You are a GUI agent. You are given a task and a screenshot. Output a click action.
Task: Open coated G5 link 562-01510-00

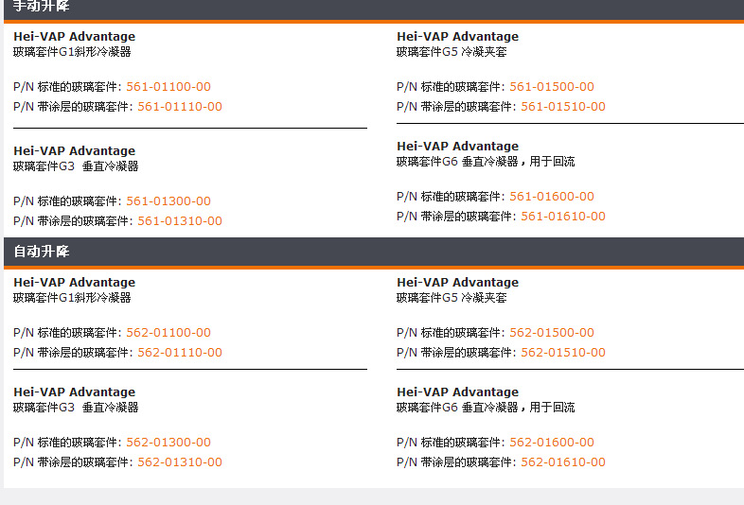point(563,353)
